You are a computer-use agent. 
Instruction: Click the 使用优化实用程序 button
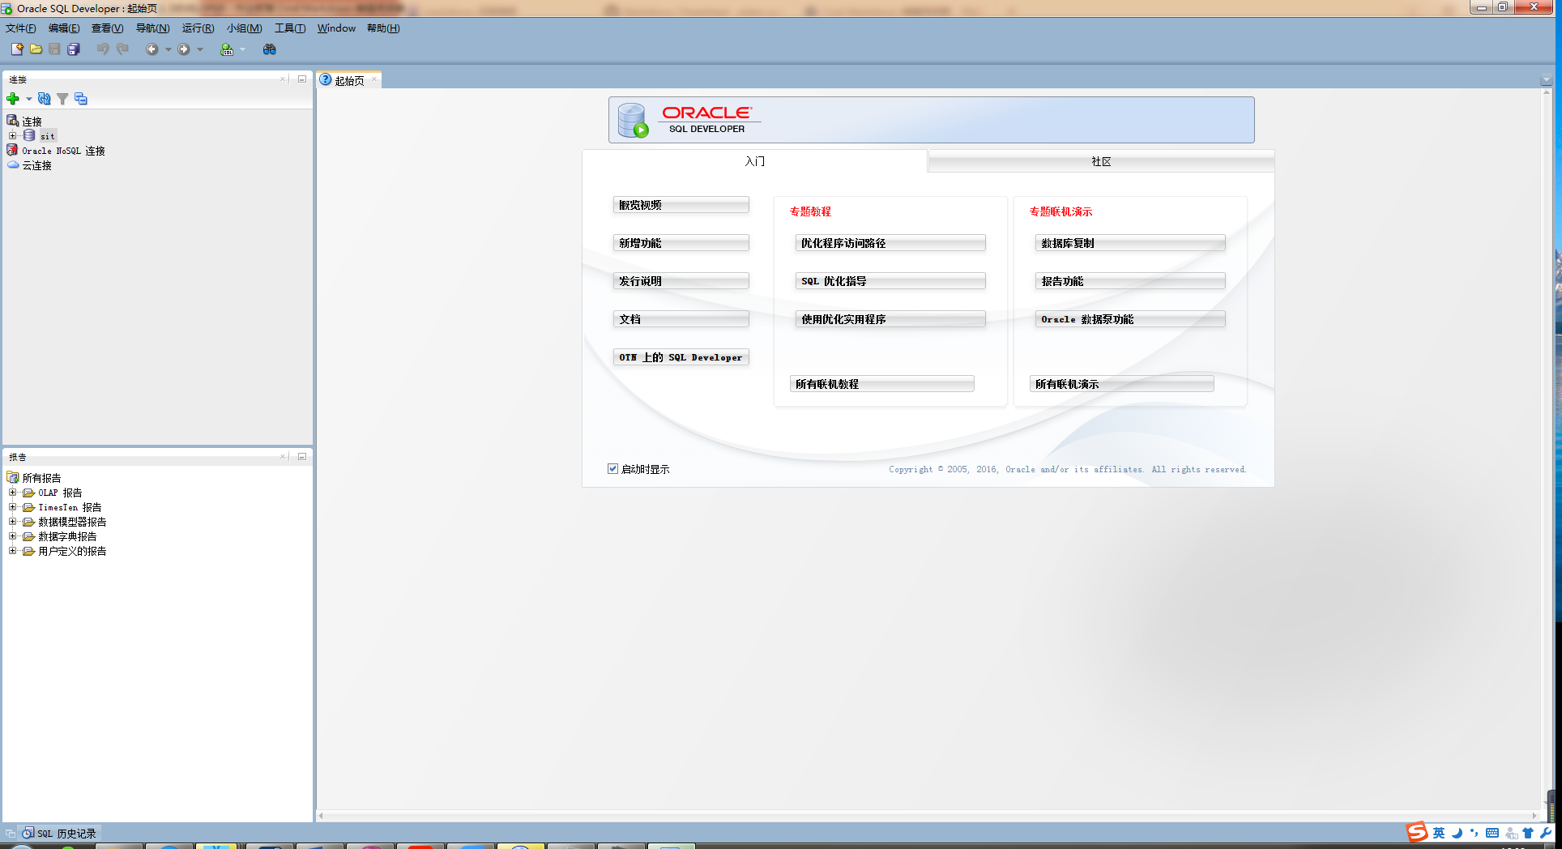click(890, 319)
